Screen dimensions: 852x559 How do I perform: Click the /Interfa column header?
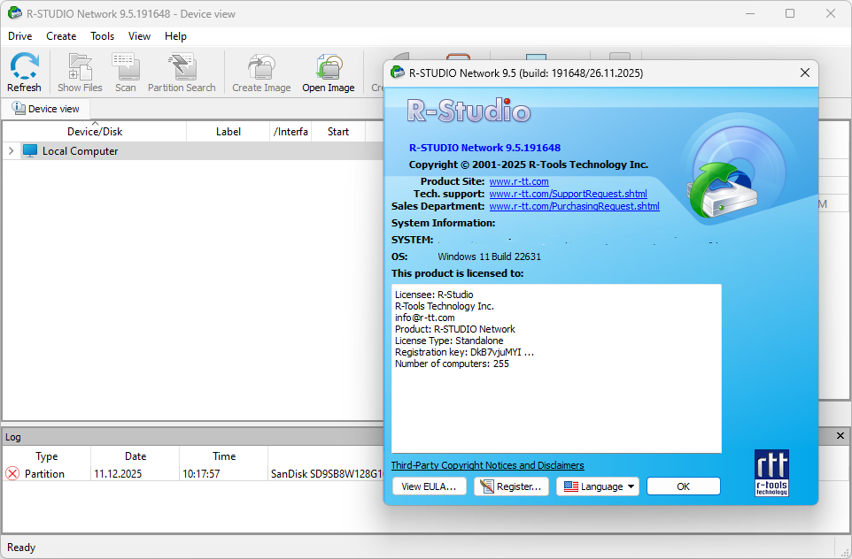tap(290, 131)
